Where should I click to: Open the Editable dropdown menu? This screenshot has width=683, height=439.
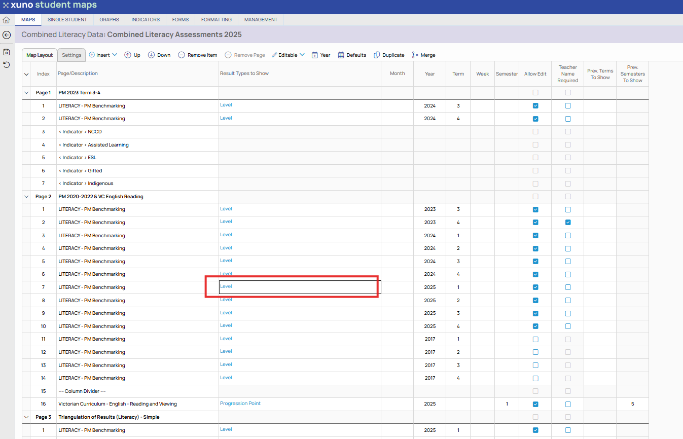click(x=288, y=55)
